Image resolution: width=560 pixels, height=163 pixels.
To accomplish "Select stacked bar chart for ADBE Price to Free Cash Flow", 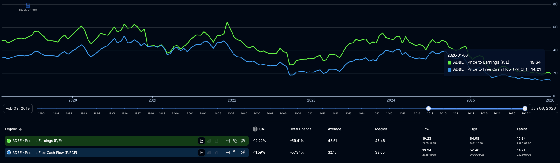I will tap(217, 152).
